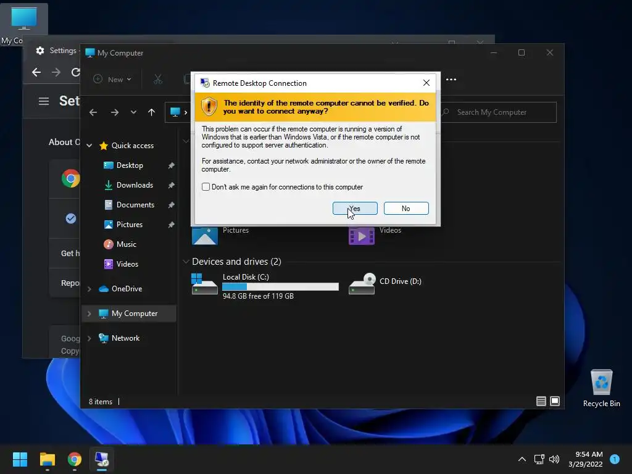Image resolution: width=632 pixels, height=474 pixels.
Task: Collapse the Devices and drives group
Action: (186, 262)
